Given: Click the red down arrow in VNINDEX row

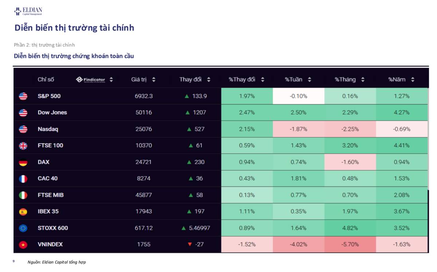Looking at the screenshot, I should pyautogui.click(x=190, y=244).
